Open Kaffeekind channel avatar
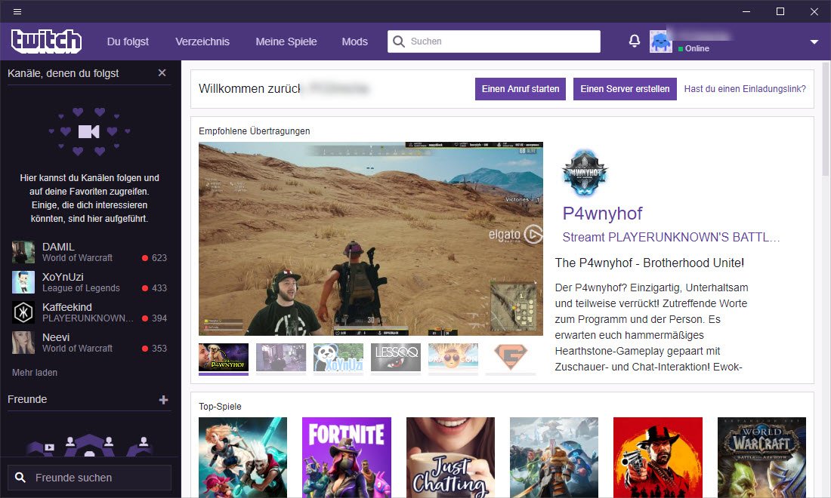Screen dimensions: 831x498 coord(23,312)
